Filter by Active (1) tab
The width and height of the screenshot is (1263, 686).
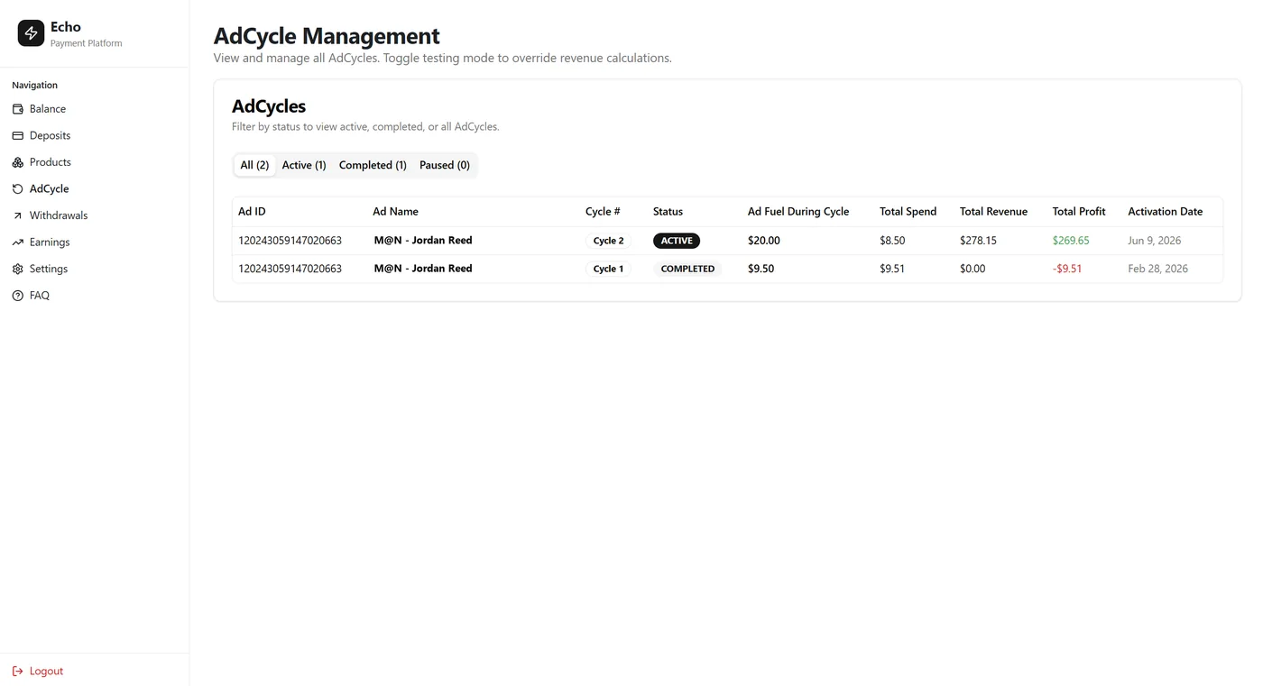[x=304, y=165]
